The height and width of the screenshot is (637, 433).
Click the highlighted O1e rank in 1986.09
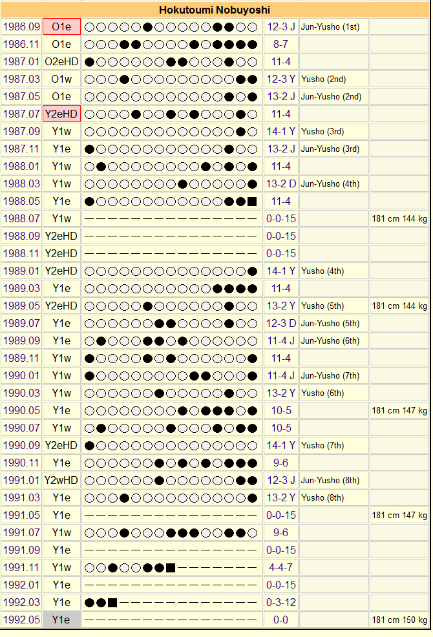pos(62,27)
